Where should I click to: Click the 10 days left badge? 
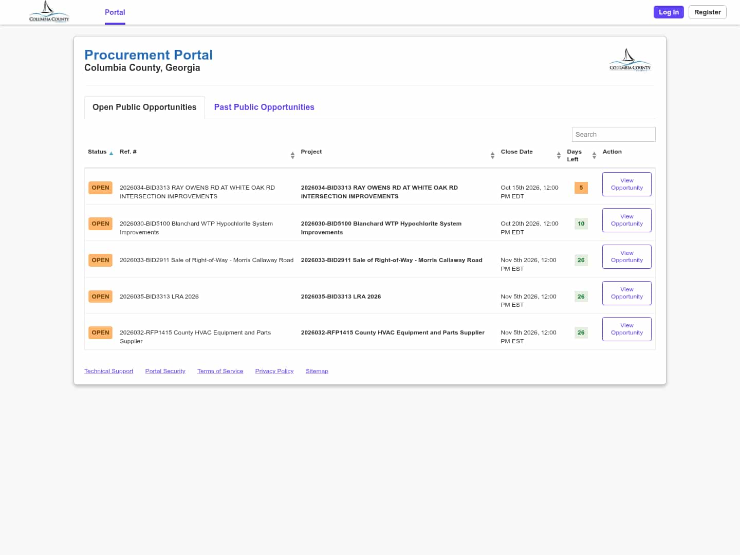tap(581, 224)
